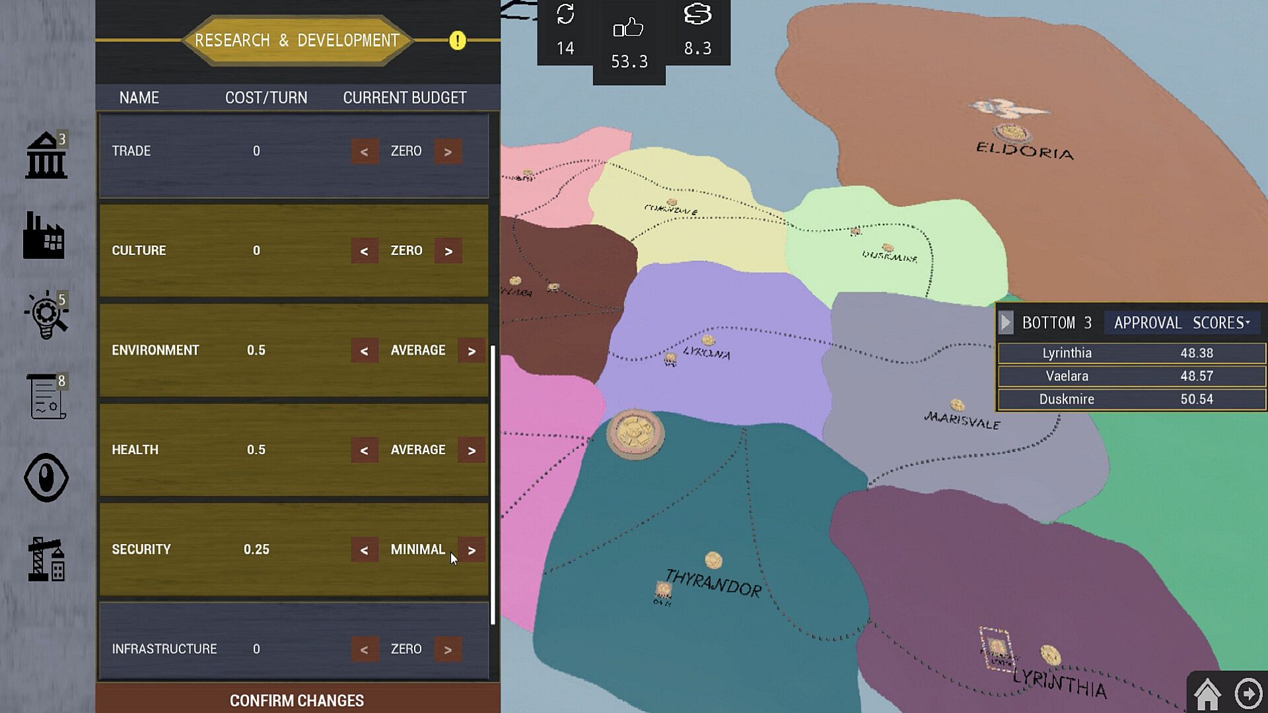Click the home icon

[1207, 694]
